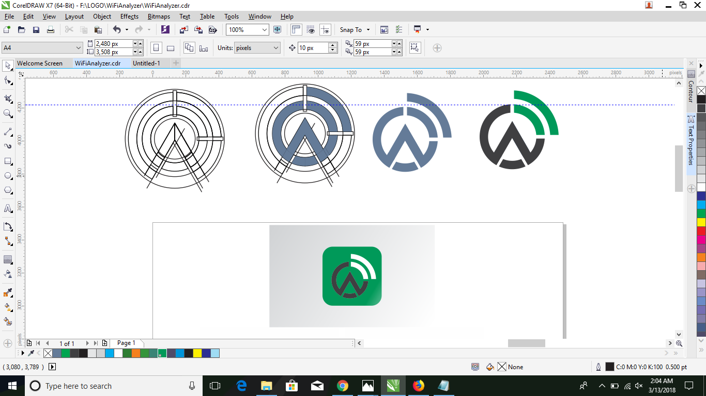The image size is (706, 396).
Task: Expand the Snap To dropdown
Action: coord(368,30)
